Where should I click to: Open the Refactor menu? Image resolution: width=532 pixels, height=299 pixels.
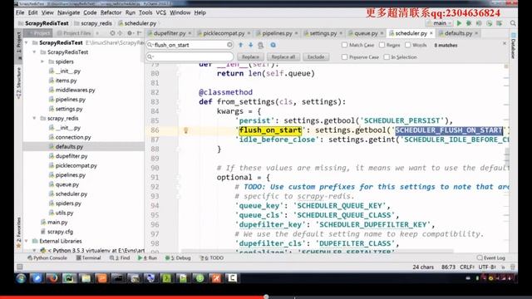click(x=111, y=12)
